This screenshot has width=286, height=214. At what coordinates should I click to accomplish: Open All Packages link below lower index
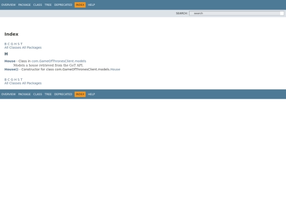[32, 83]
